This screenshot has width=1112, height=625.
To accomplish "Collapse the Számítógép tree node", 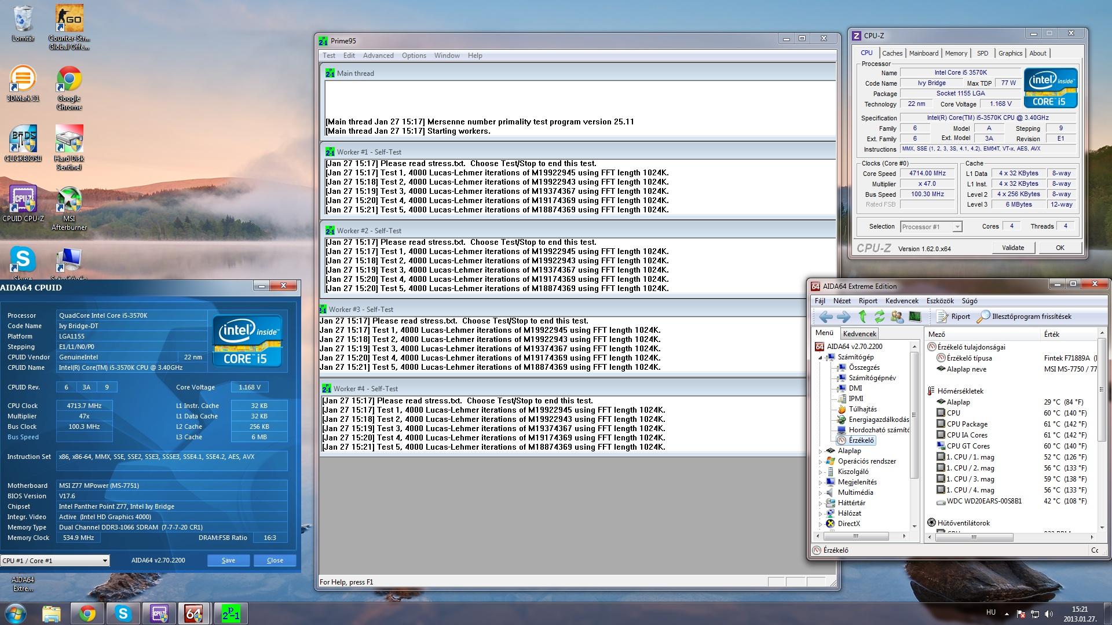I will [x=821, y=358].
